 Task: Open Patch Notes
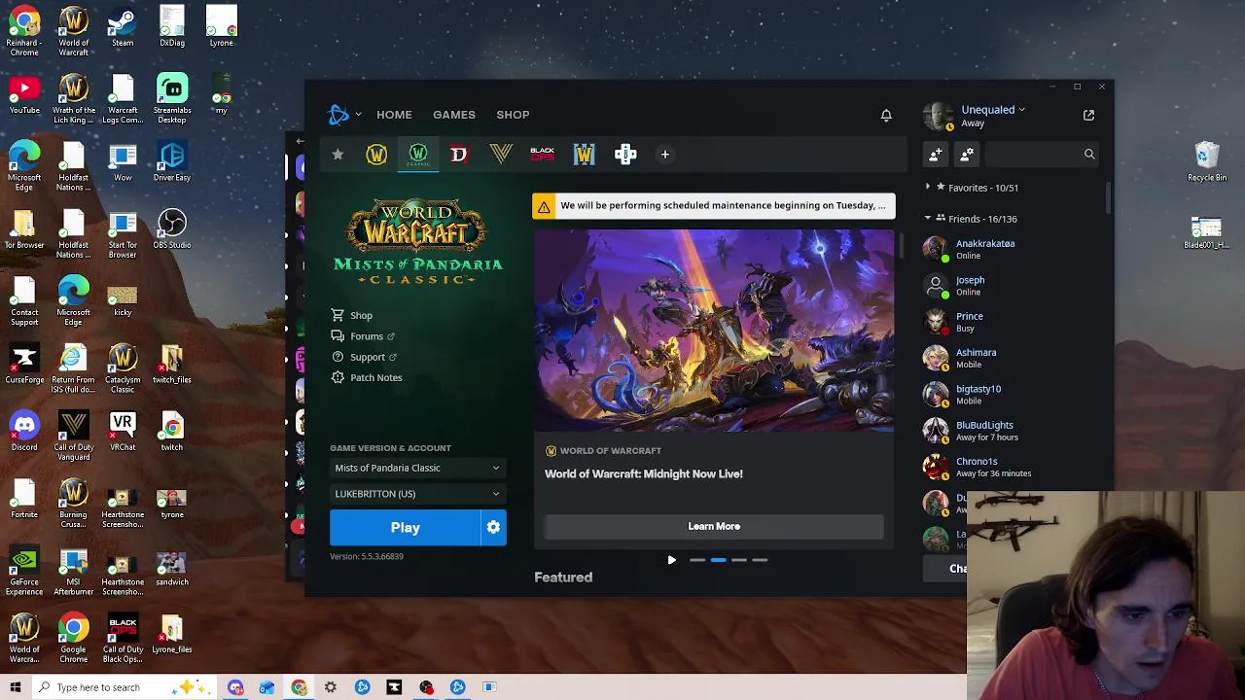point(367,377)
